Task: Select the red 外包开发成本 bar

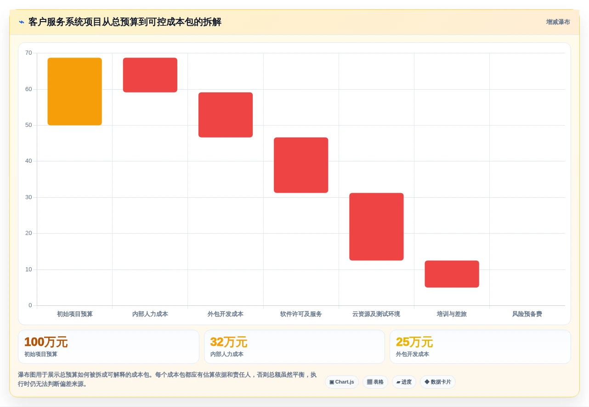Action: tap(226, 115)
